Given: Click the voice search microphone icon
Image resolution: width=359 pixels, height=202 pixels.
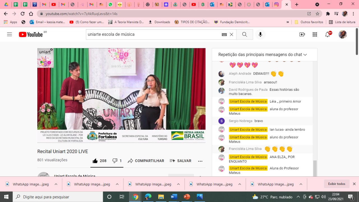Looking at the screenshot, I should point(260,34).
